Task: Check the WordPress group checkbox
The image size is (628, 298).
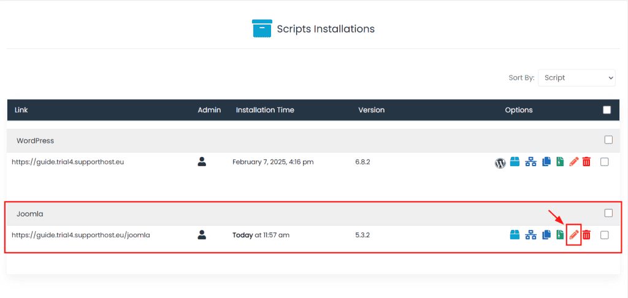Action: pos(608,140)
